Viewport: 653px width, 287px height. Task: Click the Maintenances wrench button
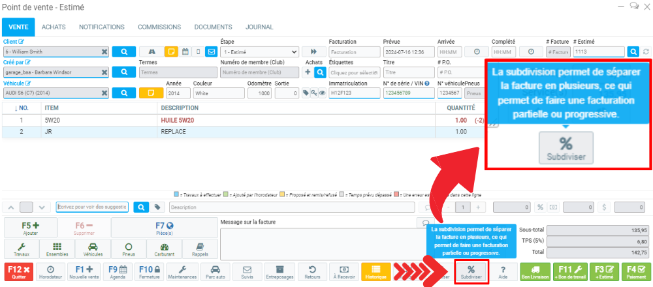pos(183,272)
